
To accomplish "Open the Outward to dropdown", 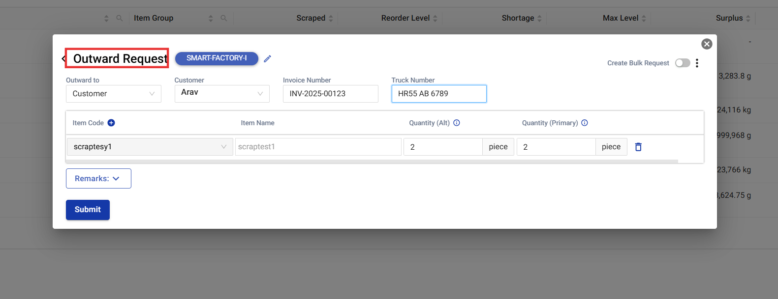I will 113,94.
